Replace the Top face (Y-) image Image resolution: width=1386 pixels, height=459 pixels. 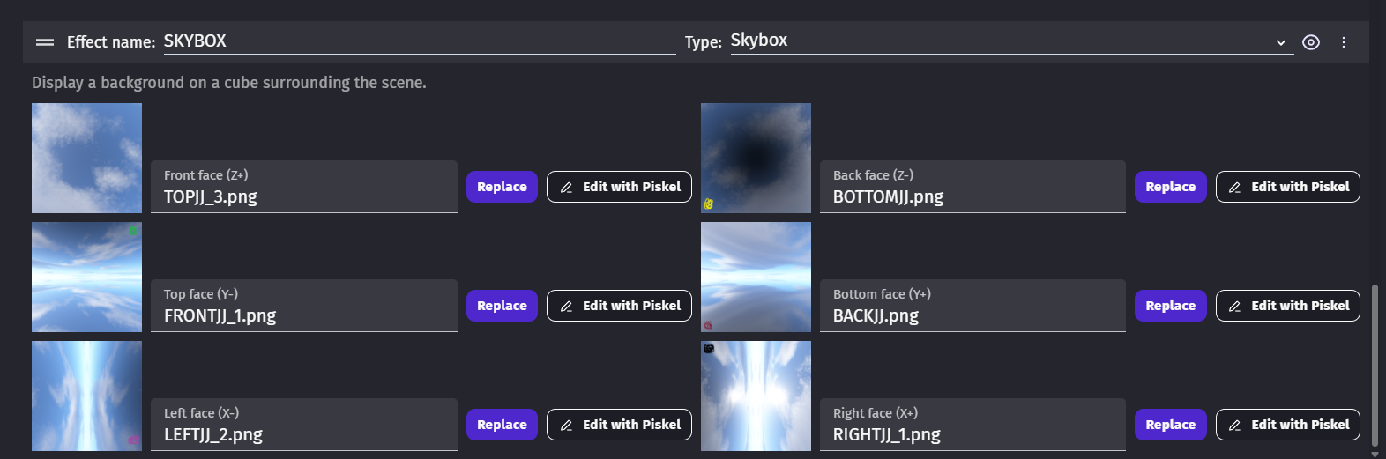(502, 306)
